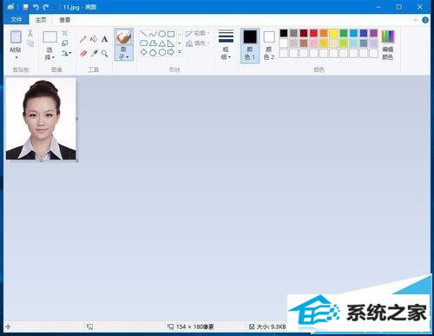Screen dimensions: 434x336
Task: Click the image dimensions text in status bar
Action: pos(194,326)
